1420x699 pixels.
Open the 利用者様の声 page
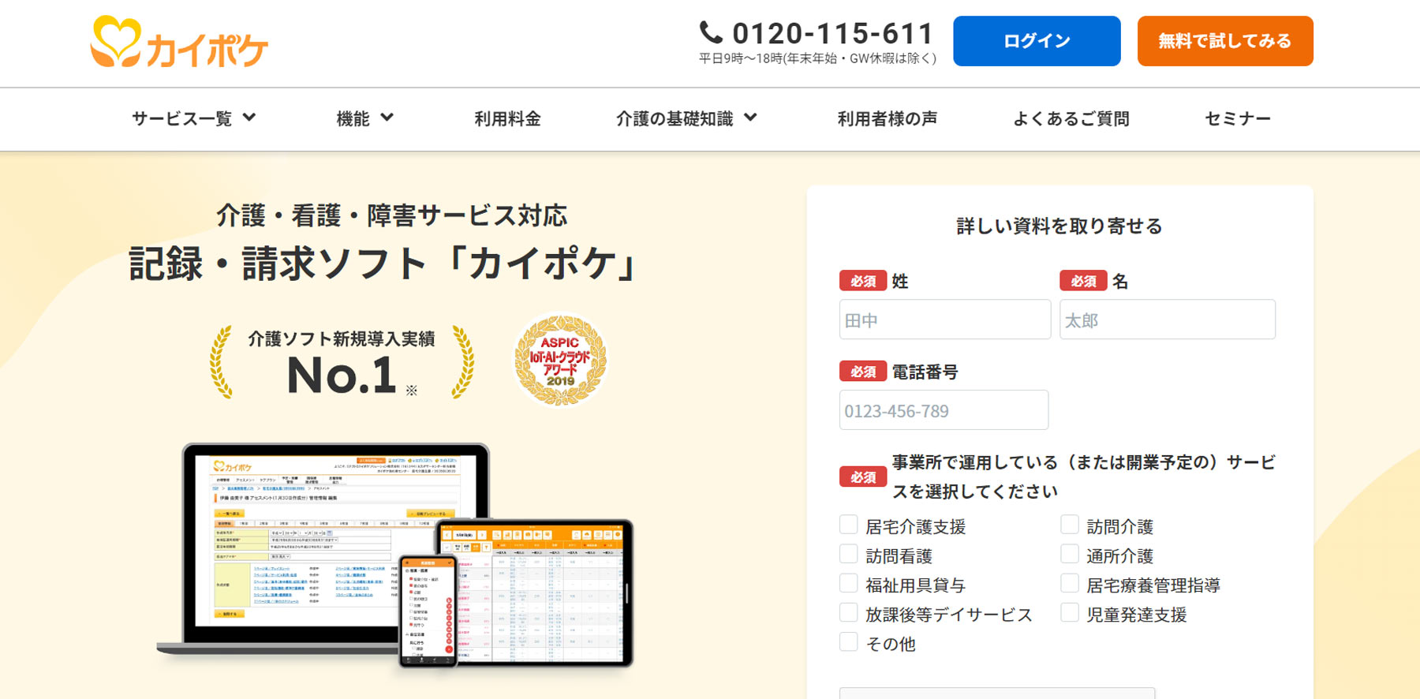(887, 119)
